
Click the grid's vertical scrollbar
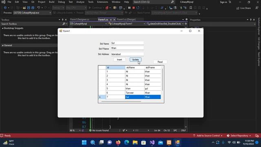pyautogui.click(x=162, y=80)
